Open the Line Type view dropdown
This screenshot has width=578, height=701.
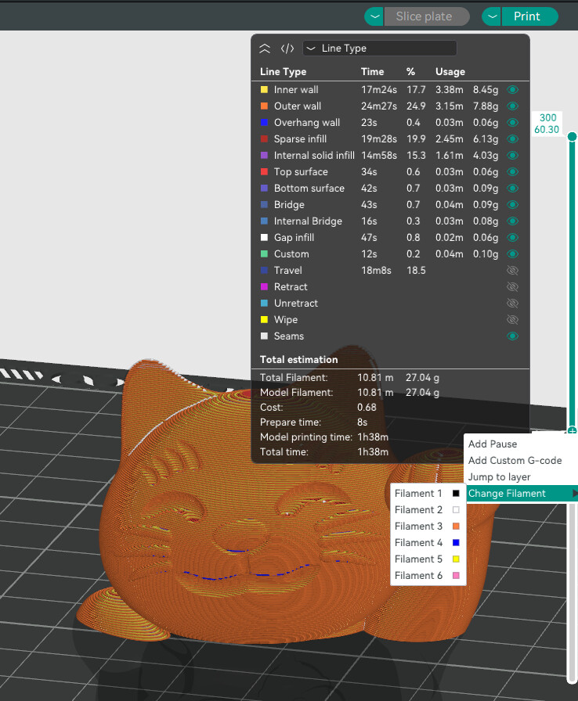[380, 49]
